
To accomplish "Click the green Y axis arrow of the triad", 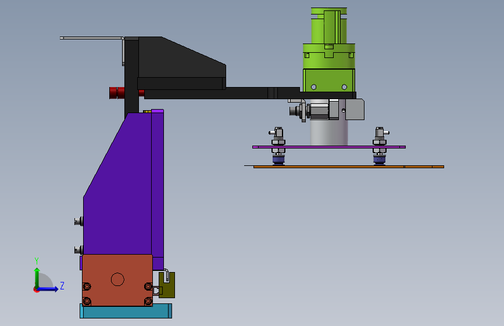I will coord(37,277).
